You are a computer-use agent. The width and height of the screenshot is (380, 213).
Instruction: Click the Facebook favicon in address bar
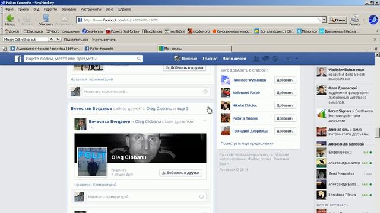[x=80, y=20]
